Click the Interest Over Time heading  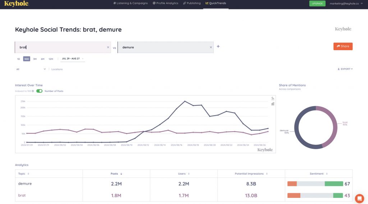(x=29, y=85)
